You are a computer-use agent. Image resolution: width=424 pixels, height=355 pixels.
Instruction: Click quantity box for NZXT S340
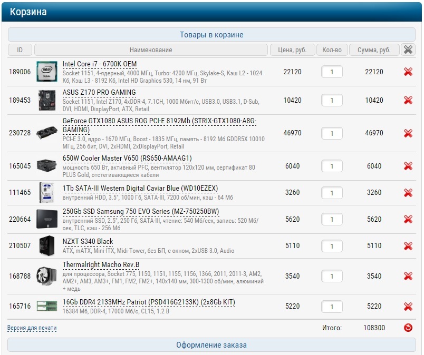332,246
